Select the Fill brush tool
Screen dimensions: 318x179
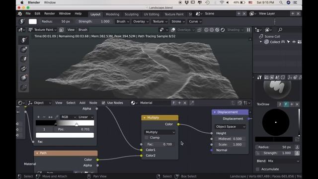[x=23, y=78]
